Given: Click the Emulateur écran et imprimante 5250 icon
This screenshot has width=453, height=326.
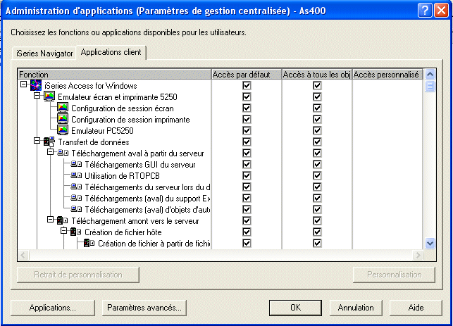Looking at the screenshot, I should coord(49,96).
